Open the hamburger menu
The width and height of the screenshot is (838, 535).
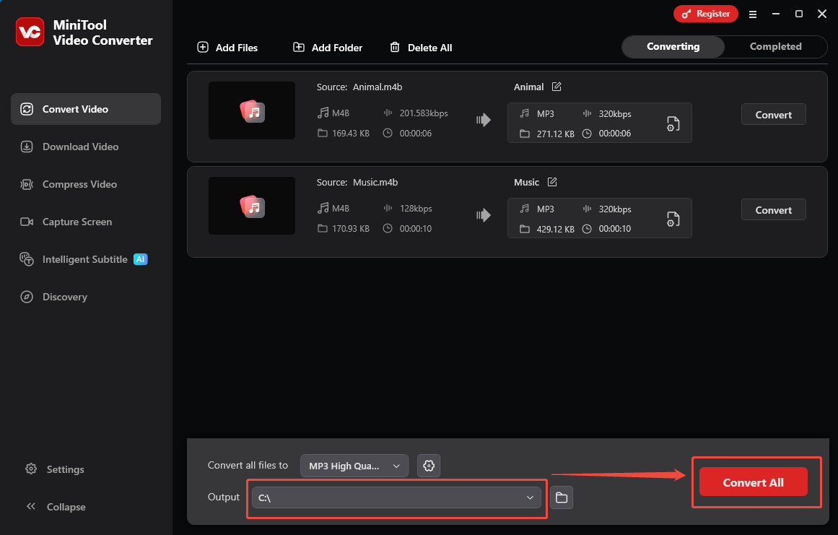753,14
